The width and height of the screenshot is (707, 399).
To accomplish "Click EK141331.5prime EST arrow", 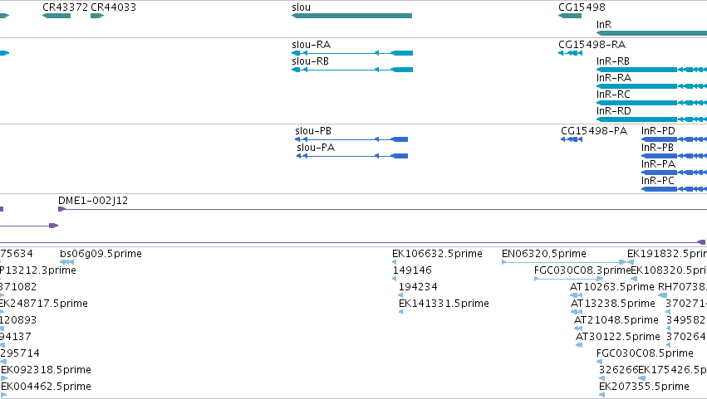I will tap(400, 312).
